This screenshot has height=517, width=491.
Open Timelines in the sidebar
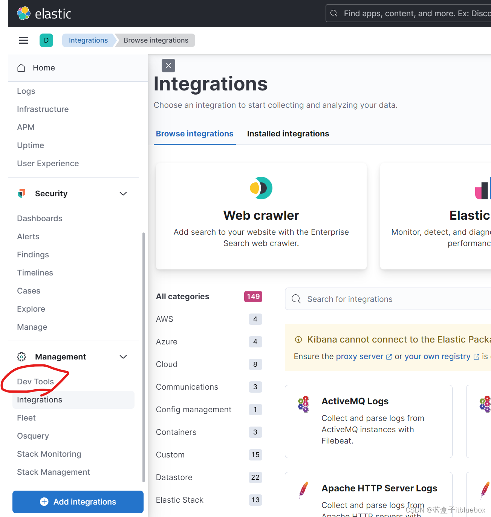tap(35, 273)
